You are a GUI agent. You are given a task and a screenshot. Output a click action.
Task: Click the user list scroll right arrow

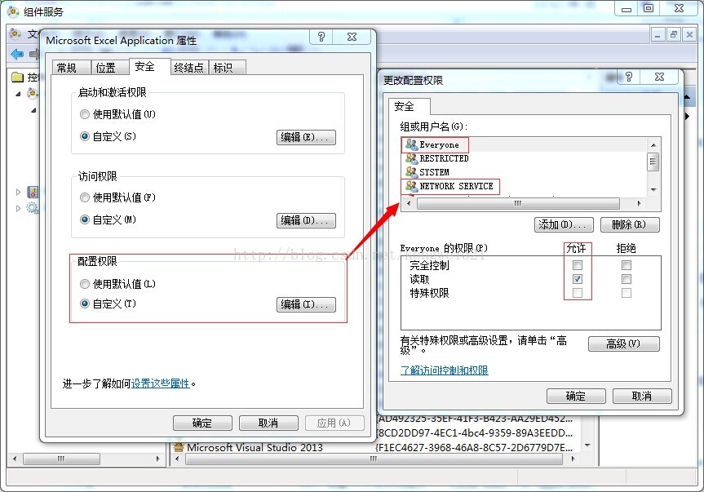point(640,203)
